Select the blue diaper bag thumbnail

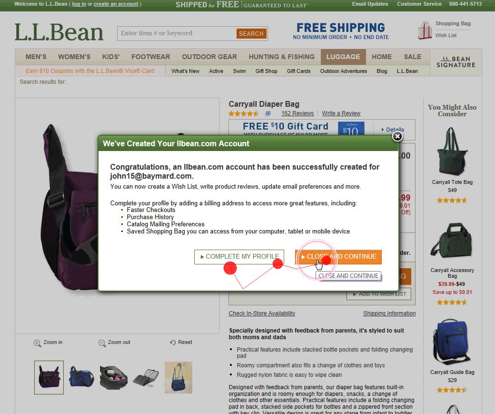click(81, 377)
